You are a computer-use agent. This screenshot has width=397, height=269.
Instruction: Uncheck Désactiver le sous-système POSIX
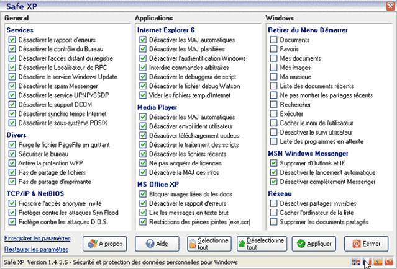tap(12, 123)
